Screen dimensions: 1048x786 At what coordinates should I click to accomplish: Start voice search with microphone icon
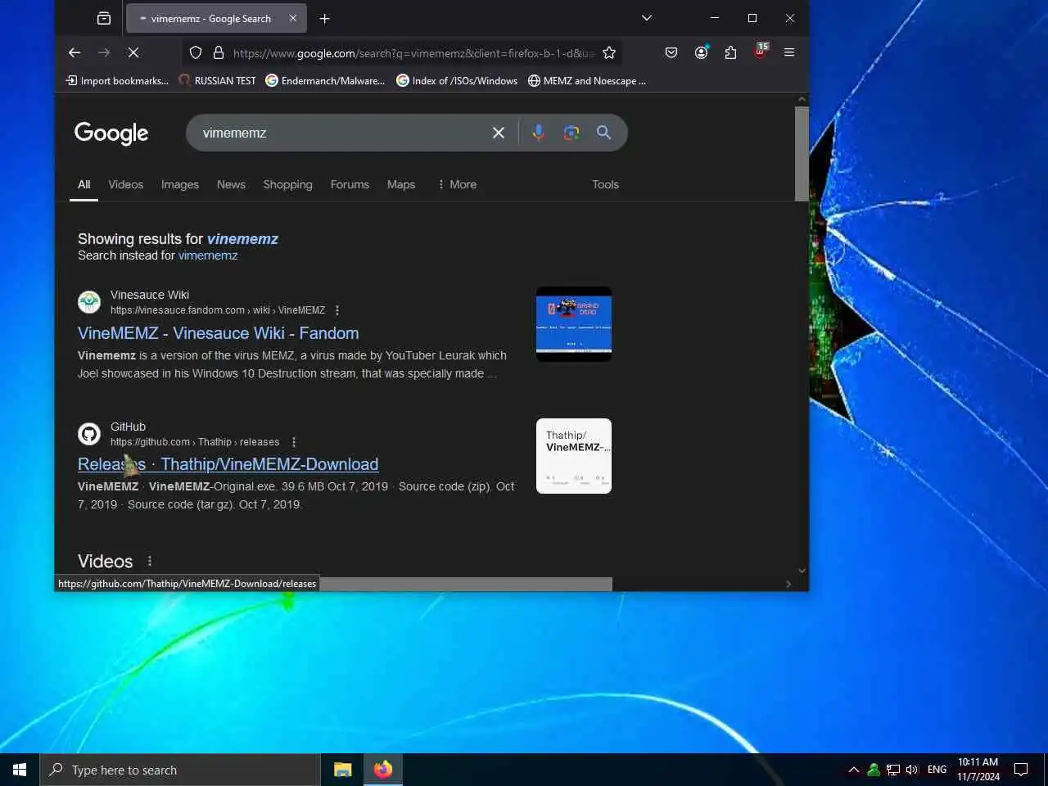(538, 133)
